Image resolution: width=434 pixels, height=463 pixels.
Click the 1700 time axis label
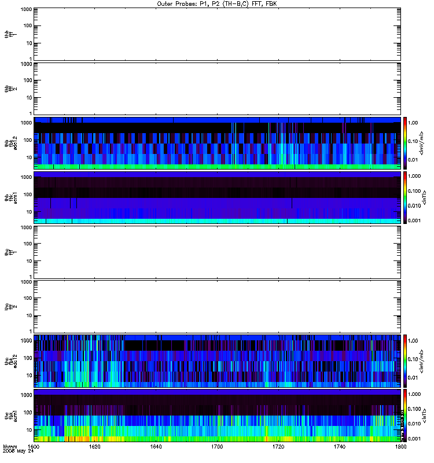217,447
